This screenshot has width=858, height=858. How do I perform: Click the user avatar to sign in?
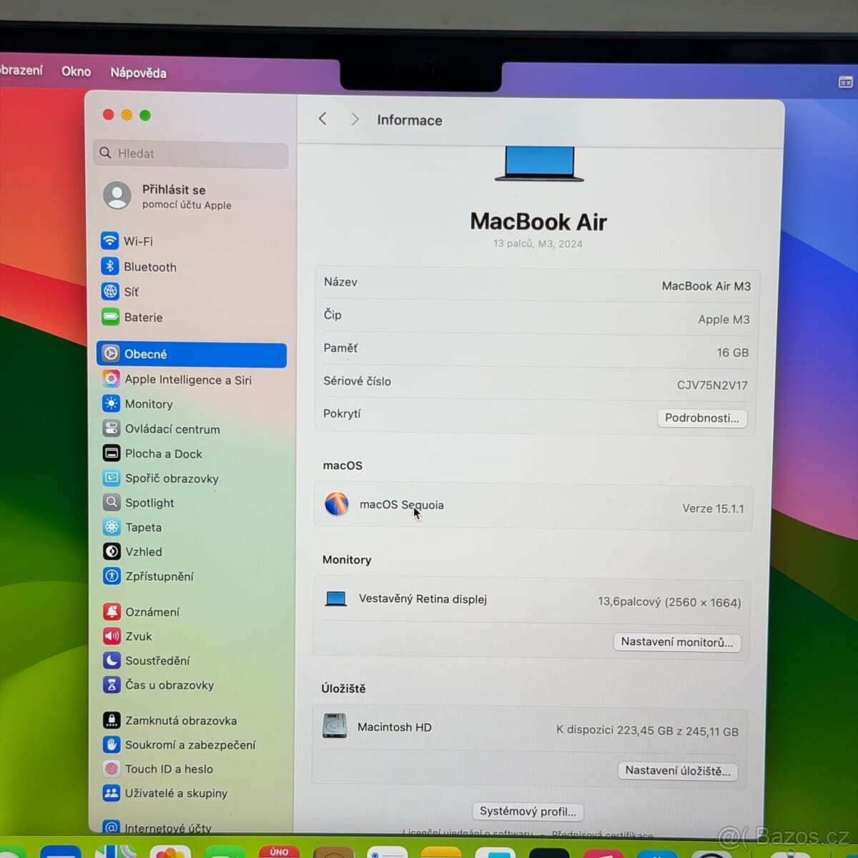tap(117, 195)
